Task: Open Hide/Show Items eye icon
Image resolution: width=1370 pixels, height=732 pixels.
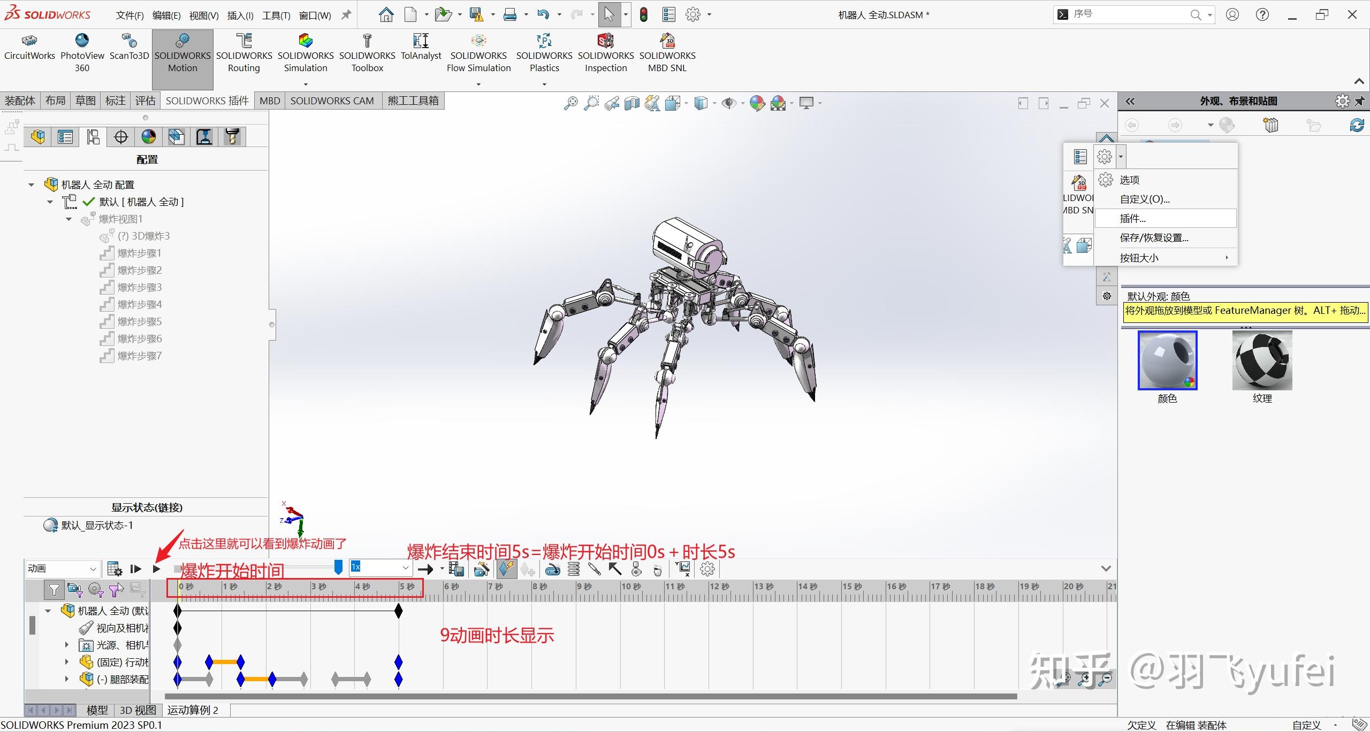Action: point(728,103)
